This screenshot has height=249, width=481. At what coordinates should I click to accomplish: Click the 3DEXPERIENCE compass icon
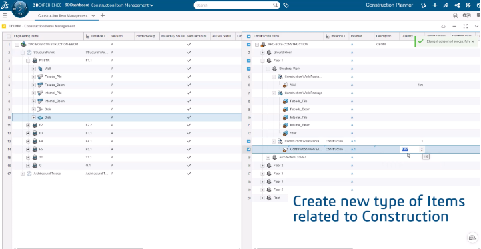[20, 9]
